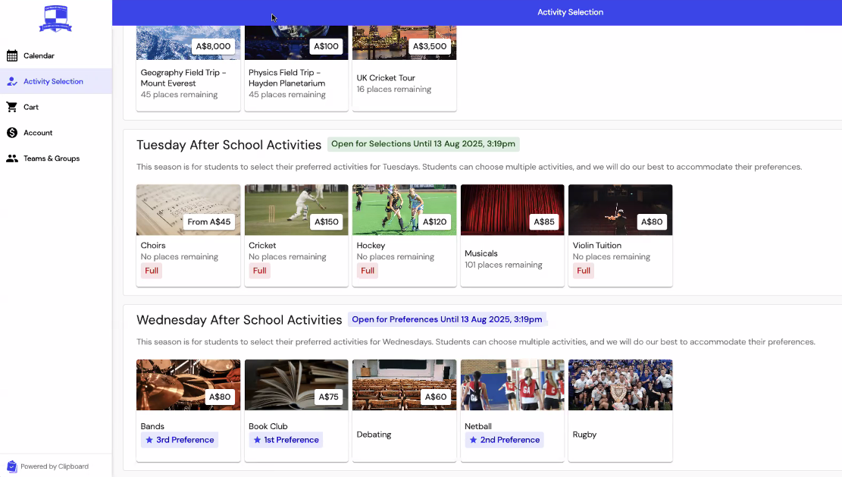The height and width of the screenshot is (477, 842).
Task: Click the Full badge under Hockey
Action: coord(368,271)
